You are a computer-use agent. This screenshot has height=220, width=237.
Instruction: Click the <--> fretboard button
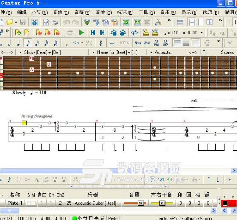coord(193,52)
